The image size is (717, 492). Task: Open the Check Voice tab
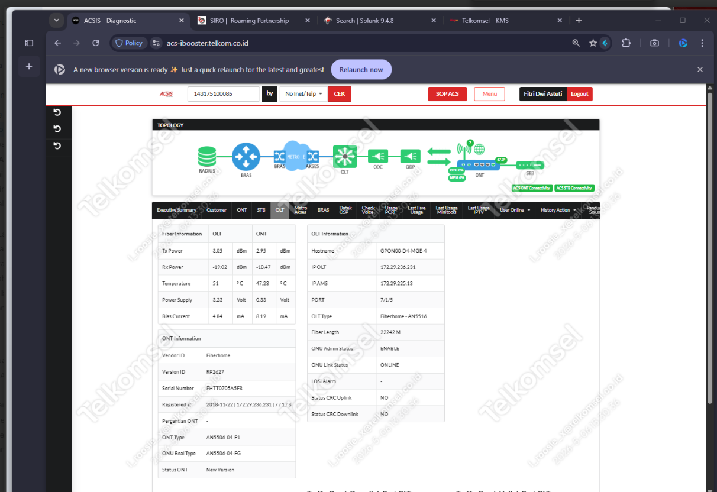coord(368,210)
